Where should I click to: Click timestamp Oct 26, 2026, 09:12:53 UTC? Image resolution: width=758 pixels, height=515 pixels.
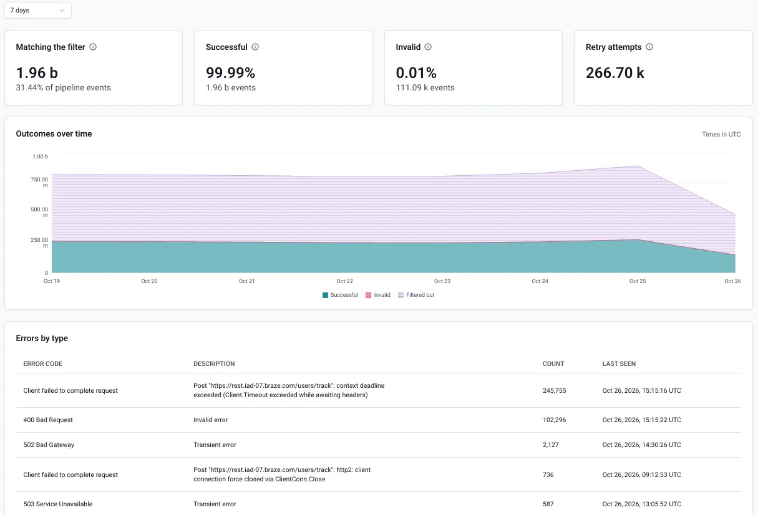pos(641,475)
